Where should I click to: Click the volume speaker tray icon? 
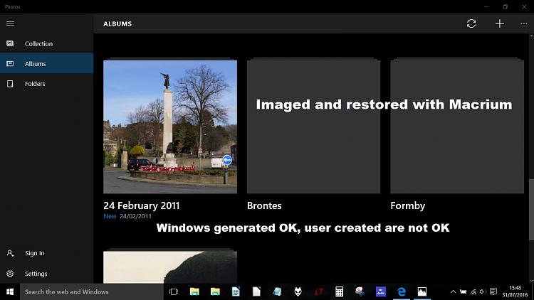coord(483,292)
